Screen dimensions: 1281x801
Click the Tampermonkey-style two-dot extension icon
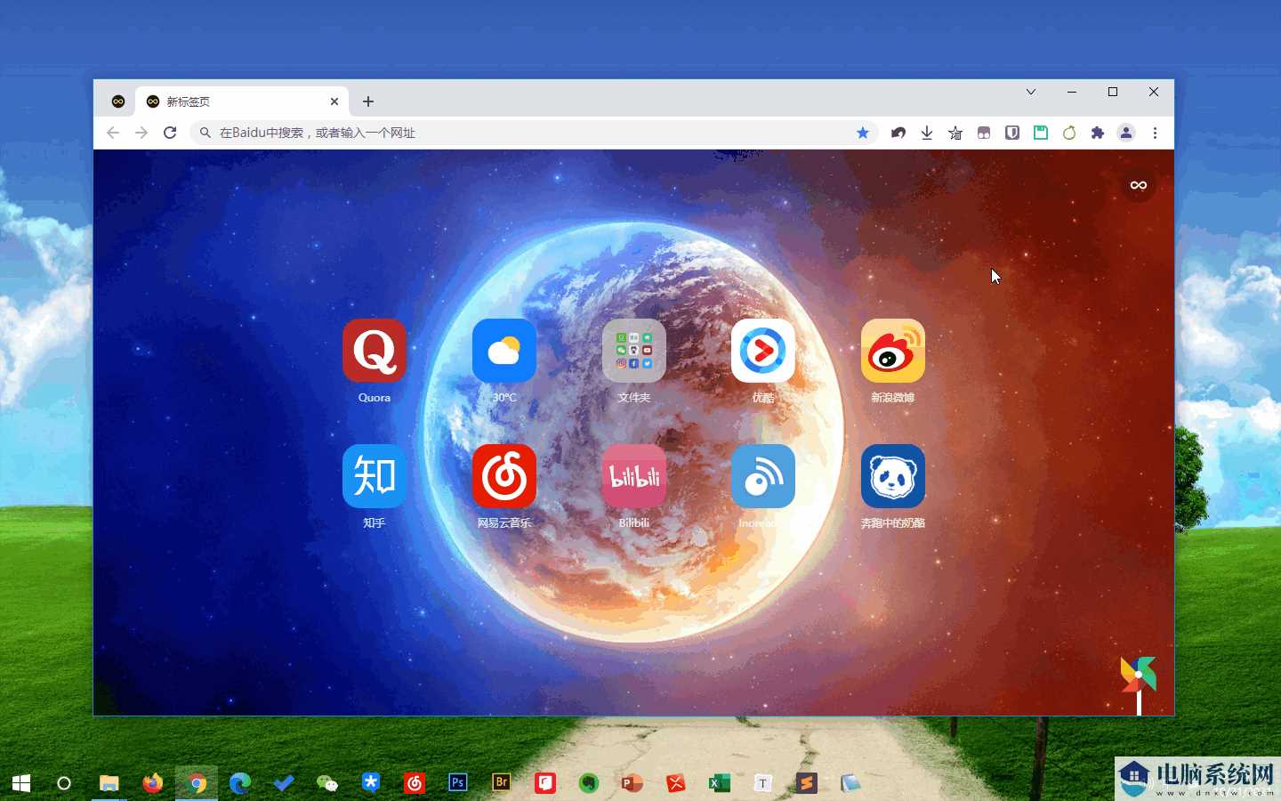984,133
